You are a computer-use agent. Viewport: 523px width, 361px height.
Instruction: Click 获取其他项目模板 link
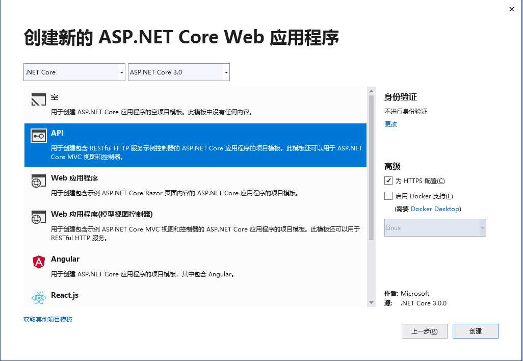pyautogui.click(x=48, y=319)
